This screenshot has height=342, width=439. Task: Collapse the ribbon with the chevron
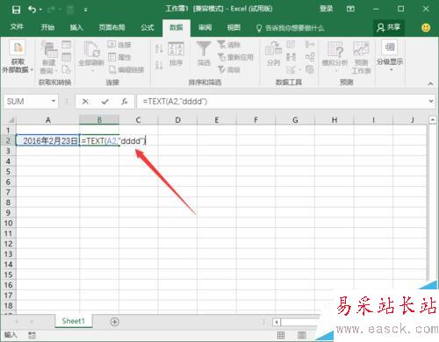coord(430,83)
